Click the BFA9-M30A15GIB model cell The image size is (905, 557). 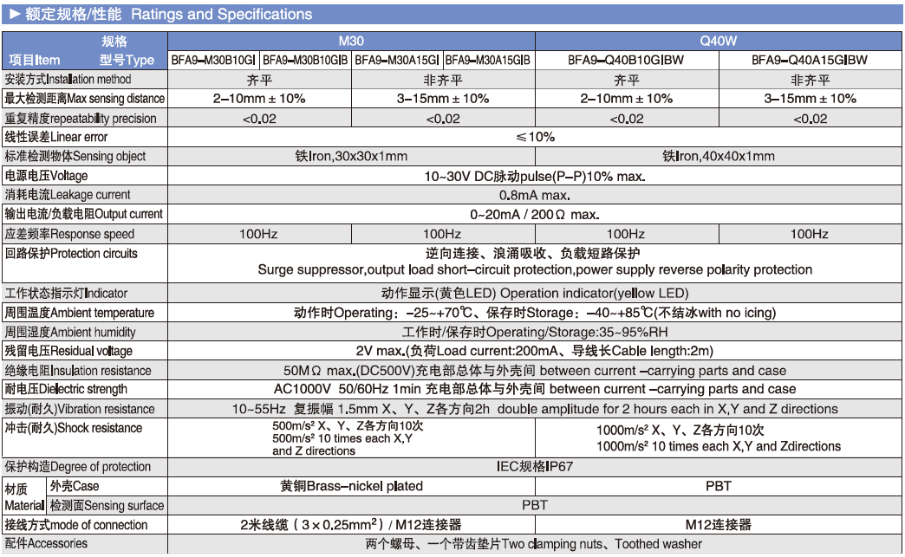point(488,60)
